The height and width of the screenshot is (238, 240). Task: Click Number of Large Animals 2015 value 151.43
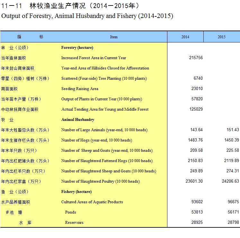click(232, 130)
